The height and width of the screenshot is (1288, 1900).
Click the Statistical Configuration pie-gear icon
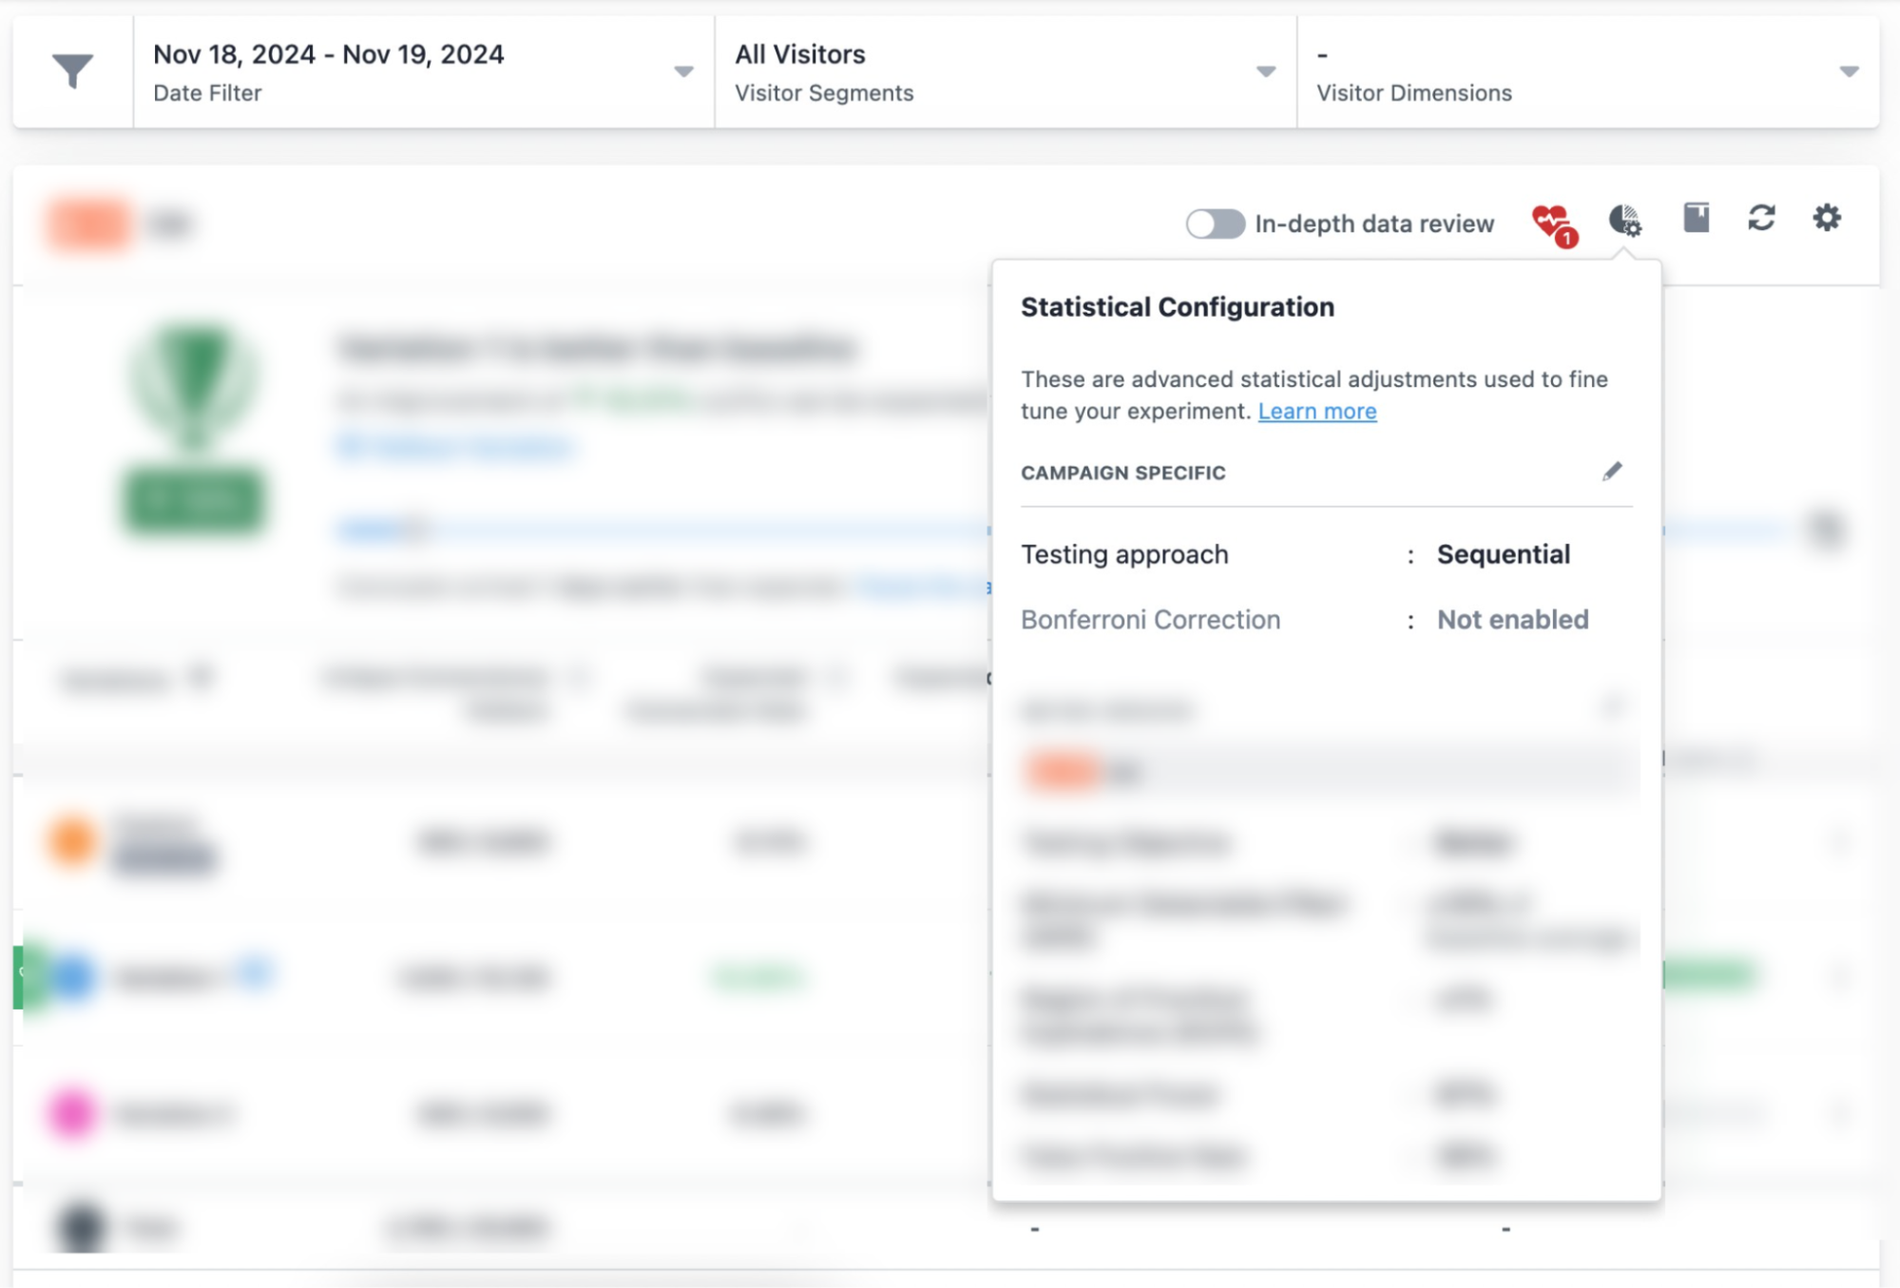(x=1624, y=221)
